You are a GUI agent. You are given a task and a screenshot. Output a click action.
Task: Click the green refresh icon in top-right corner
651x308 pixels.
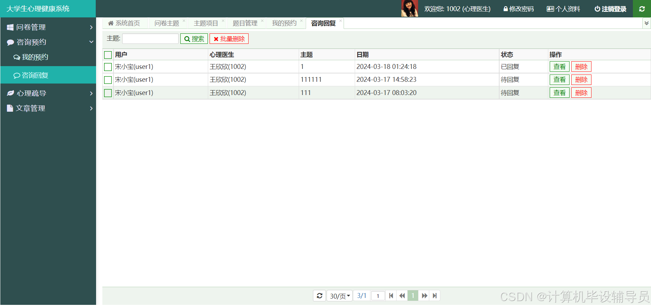coord(642,9)
